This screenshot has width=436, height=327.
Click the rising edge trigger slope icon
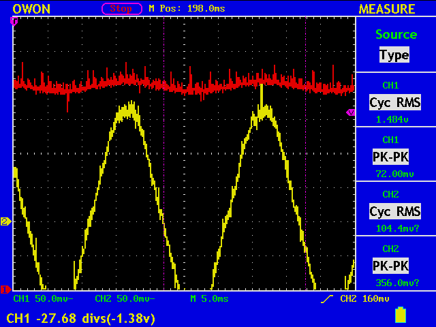pyautogui.click(x=327, y=299)
